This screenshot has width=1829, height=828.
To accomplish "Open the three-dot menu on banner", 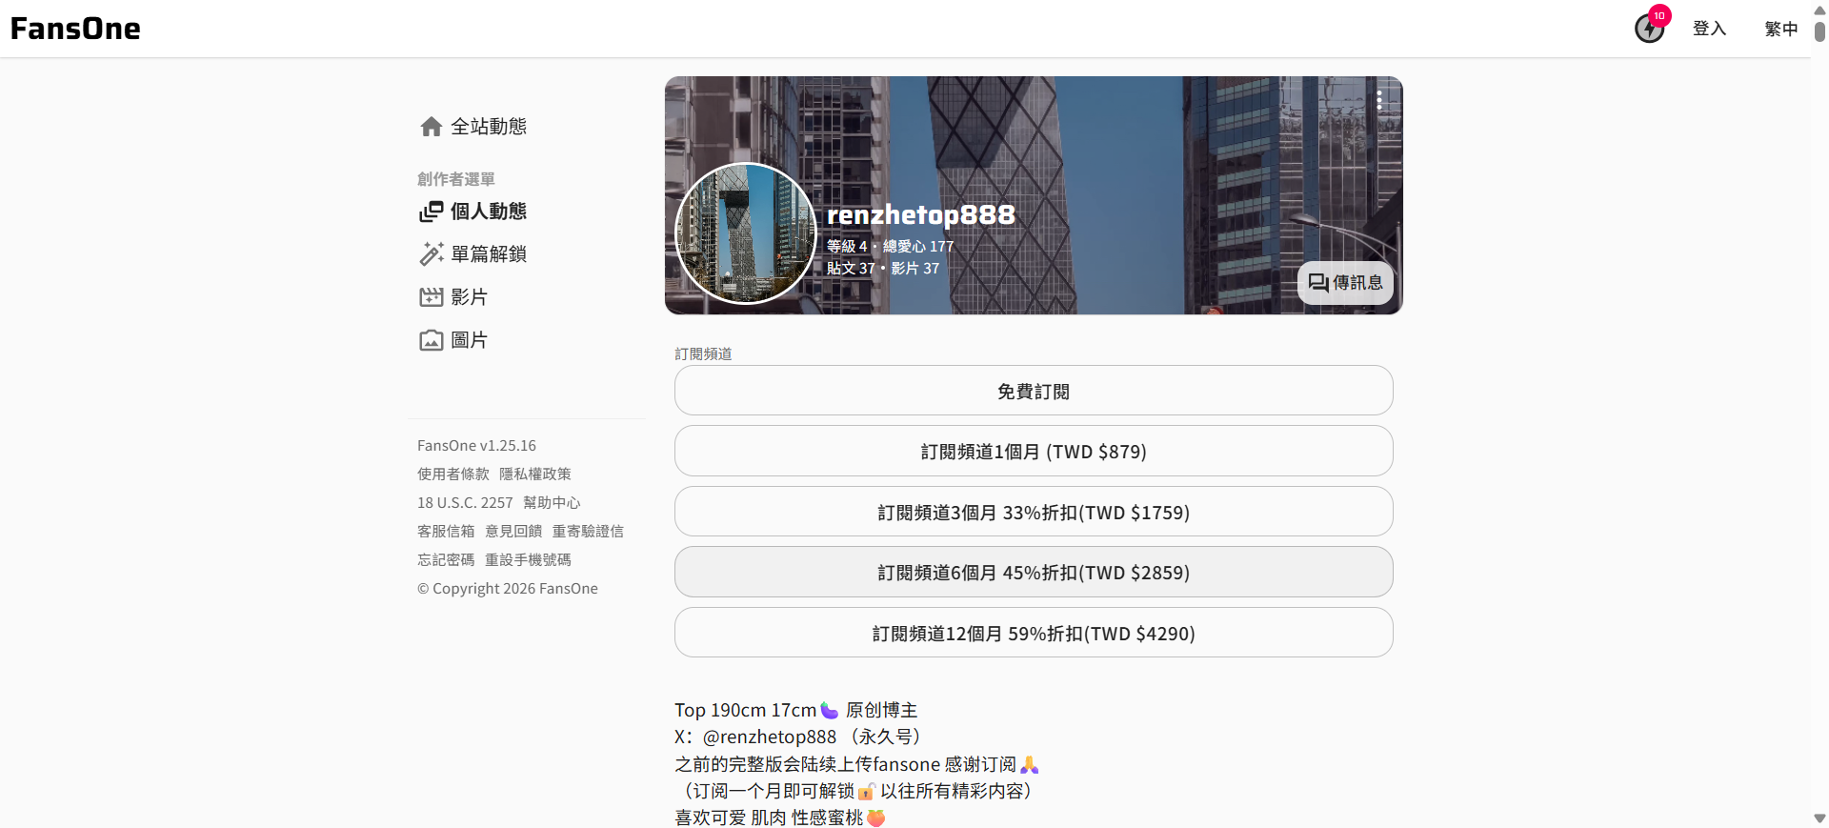I will tap(1378, 100).
